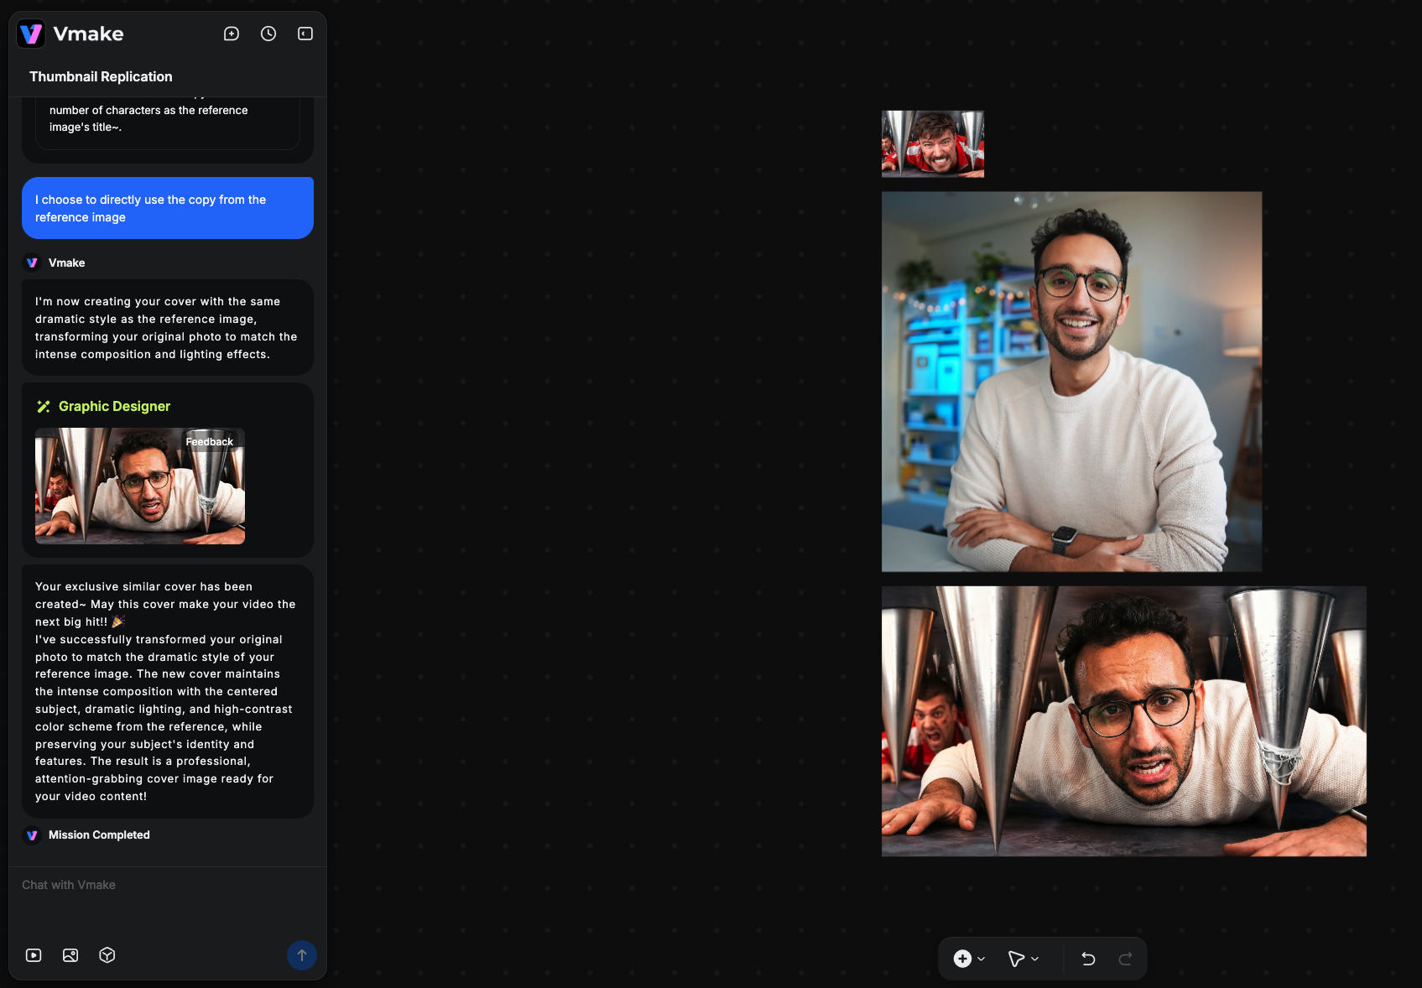The image size is (1422, 988).
Task: Open the 3D cube icon in chat bar
Action: (x=107, y=955)
